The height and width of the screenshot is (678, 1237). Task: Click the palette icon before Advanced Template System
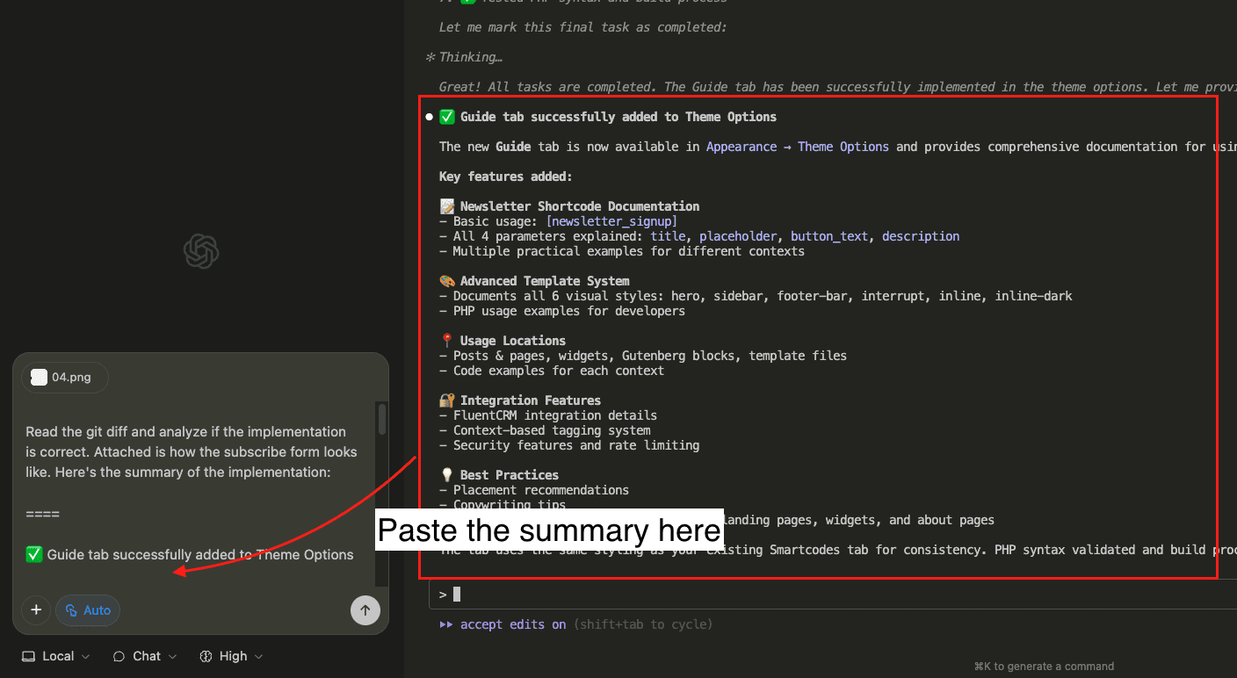[x=446, y=280]
